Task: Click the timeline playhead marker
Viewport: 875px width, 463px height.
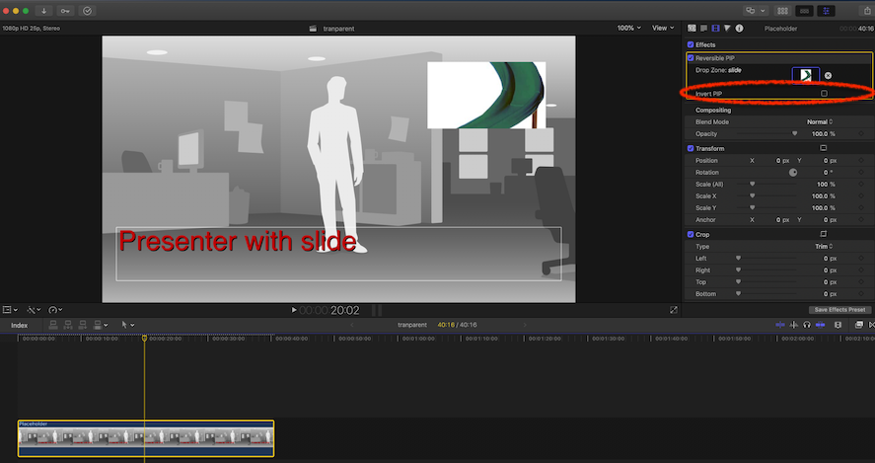Action: [x=145, y=338]
